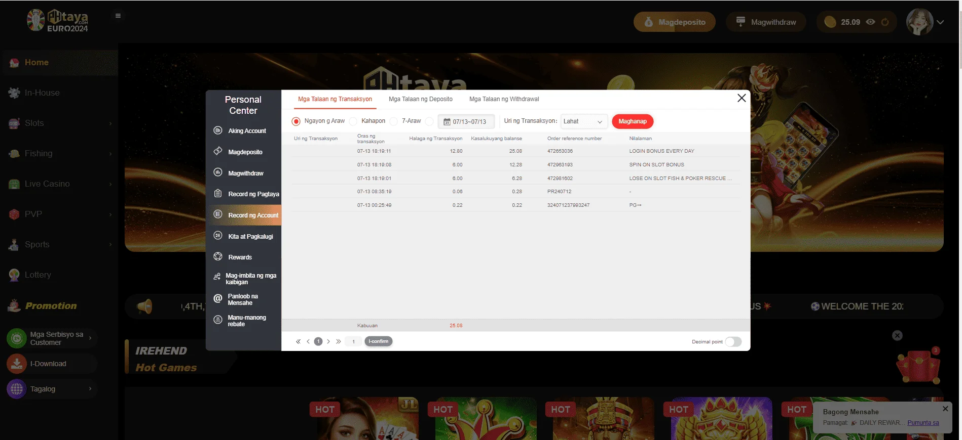Click the Mag-imbita ng mga kaibigan icon
Screen dimensions: 962x440
pyautogui.click(x=217, y=277)
